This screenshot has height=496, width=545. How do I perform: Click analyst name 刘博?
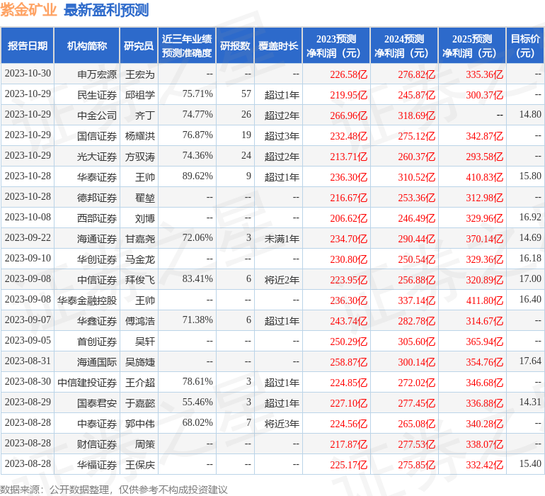point(145,218)
